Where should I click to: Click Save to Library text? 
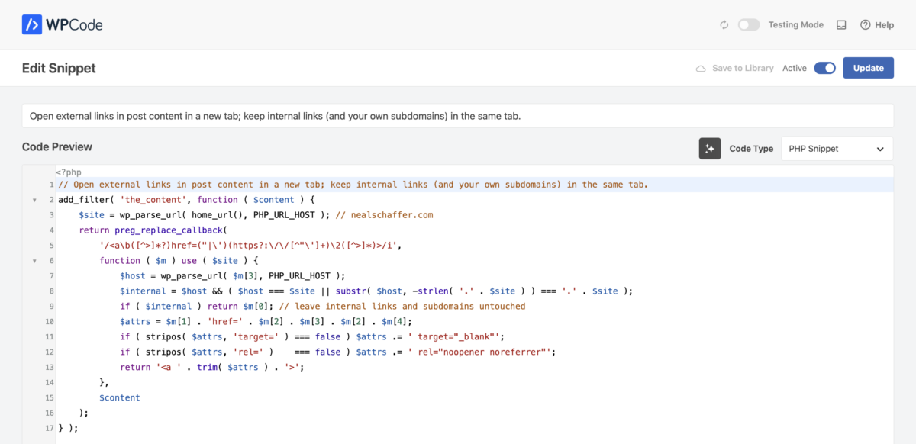pyautogui.click(x=743, y=68)
